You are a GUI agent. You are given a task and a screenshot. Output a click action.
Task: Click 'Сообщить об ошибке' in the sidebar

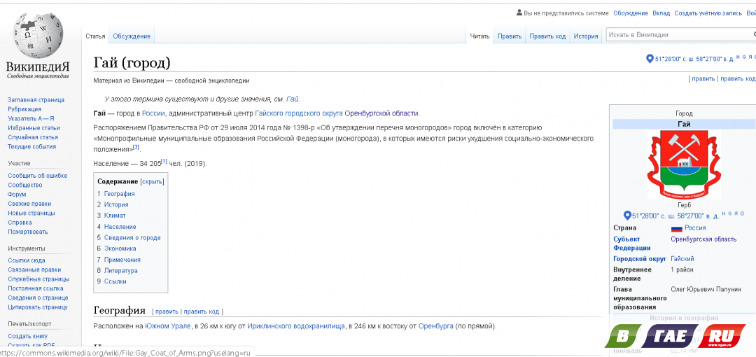38,176
